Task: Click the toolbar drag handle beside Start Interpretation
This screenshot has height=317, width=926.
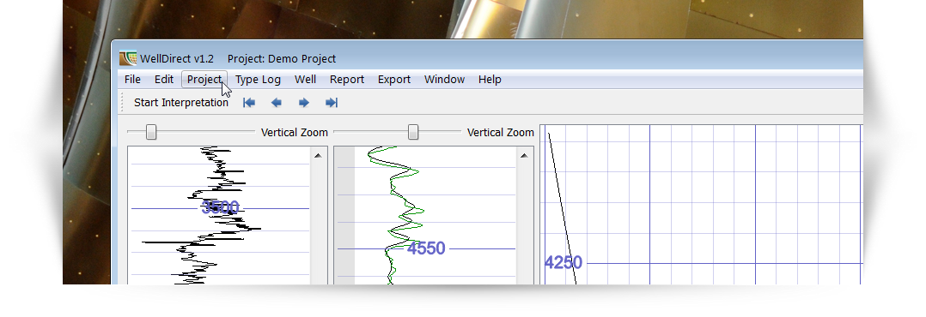Action: click(123, 103)
